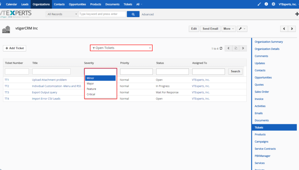This screenshot has width=299, height=170.
Task: Open the VTExperts, Inc. user menu
Action: (x=288, y=4)
